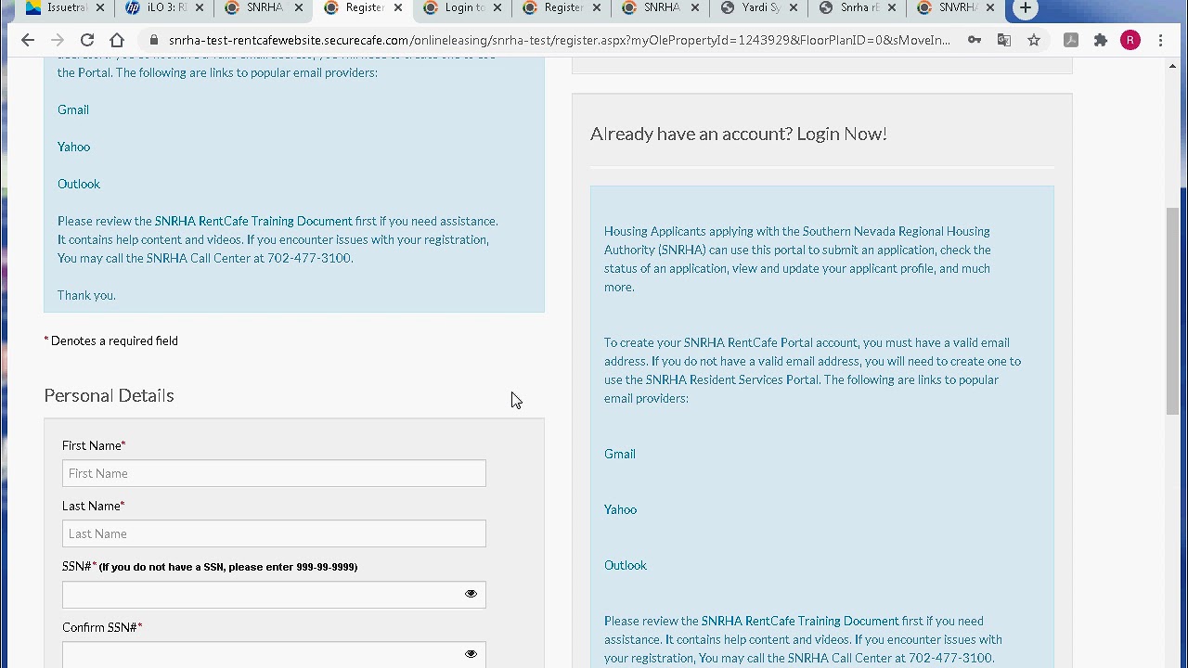Open the extensions puzzle menu
1188x668 pixels.
tap(1101, 40)
